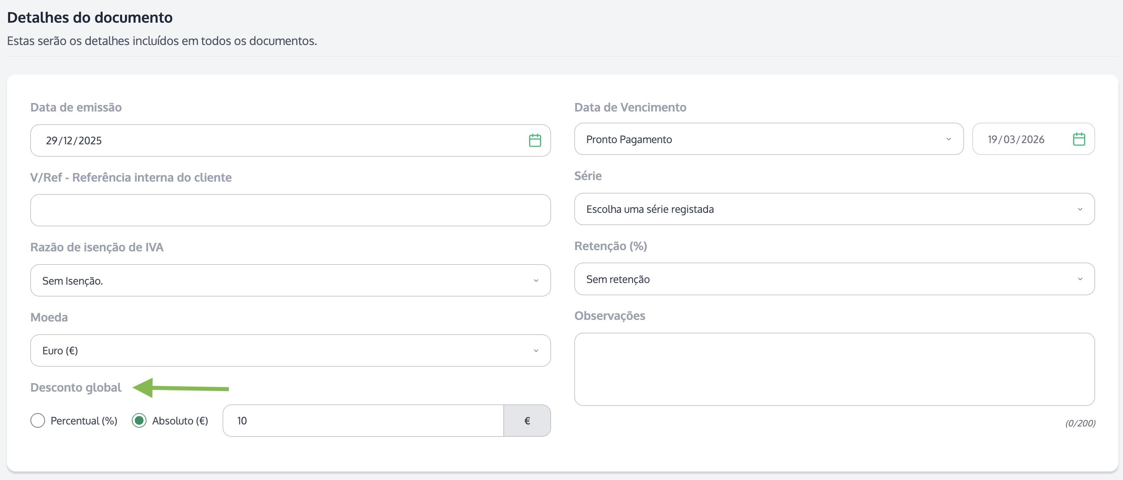Click the chevron arrow of Série dropdown
This screenshot has width=1123, height=480.
(1080, 209)
